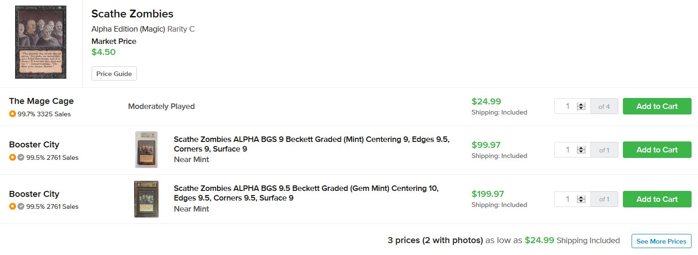
Task: Add the BGS 9.5 Gem Mint listing to cart
Action: click(657, 199)
